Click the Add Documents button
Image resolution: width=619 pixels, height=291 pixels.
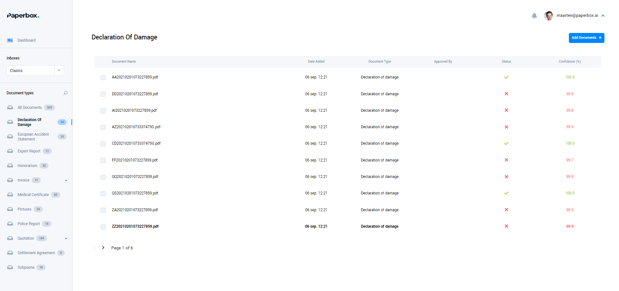point(586,38)
